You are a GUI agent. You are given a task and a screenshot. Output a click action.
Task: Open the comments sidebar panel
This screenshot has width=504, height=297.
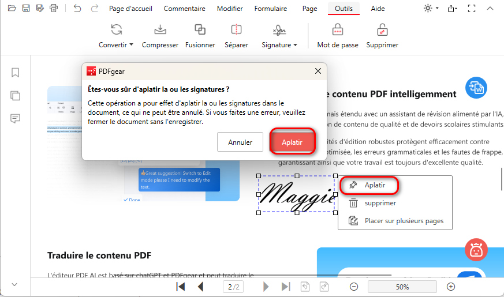pyautogui.click(x=15, y=118)
